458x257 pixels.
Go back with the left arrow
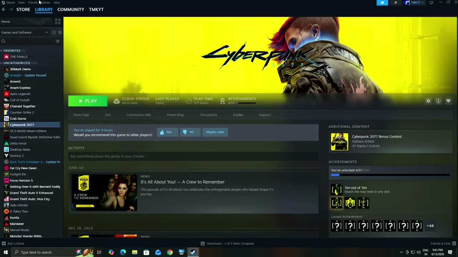pos(4,9)
